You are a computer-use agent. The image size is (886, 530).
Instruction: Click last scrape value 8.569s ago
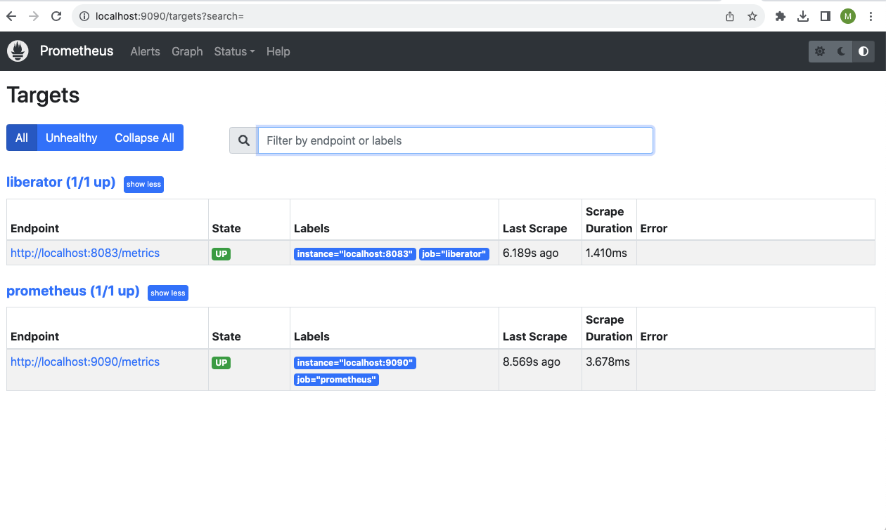[x=532, y=362]
